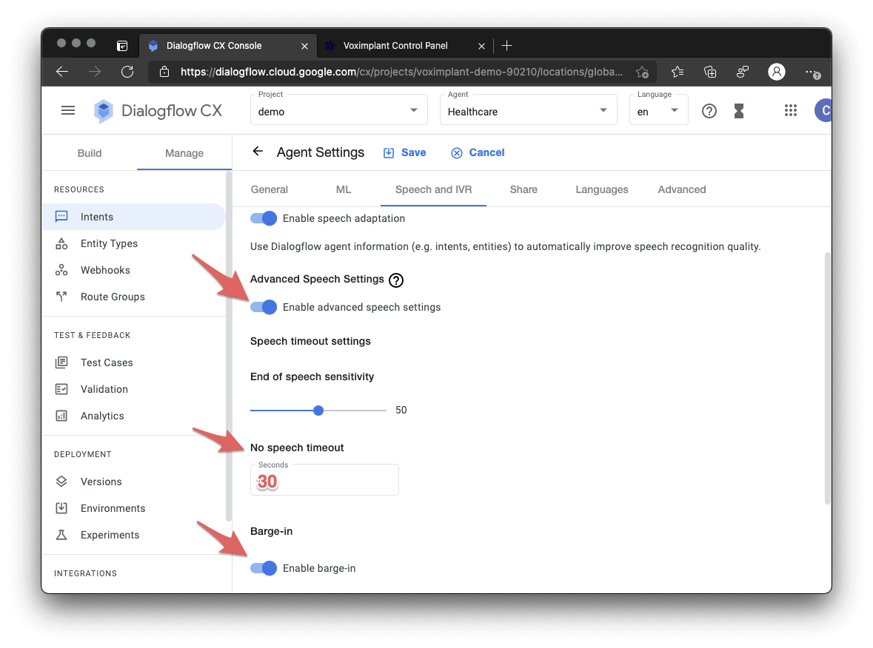Click the tab actions icon near window controls
The image size is (873, 648).
(x=122, y=46)
